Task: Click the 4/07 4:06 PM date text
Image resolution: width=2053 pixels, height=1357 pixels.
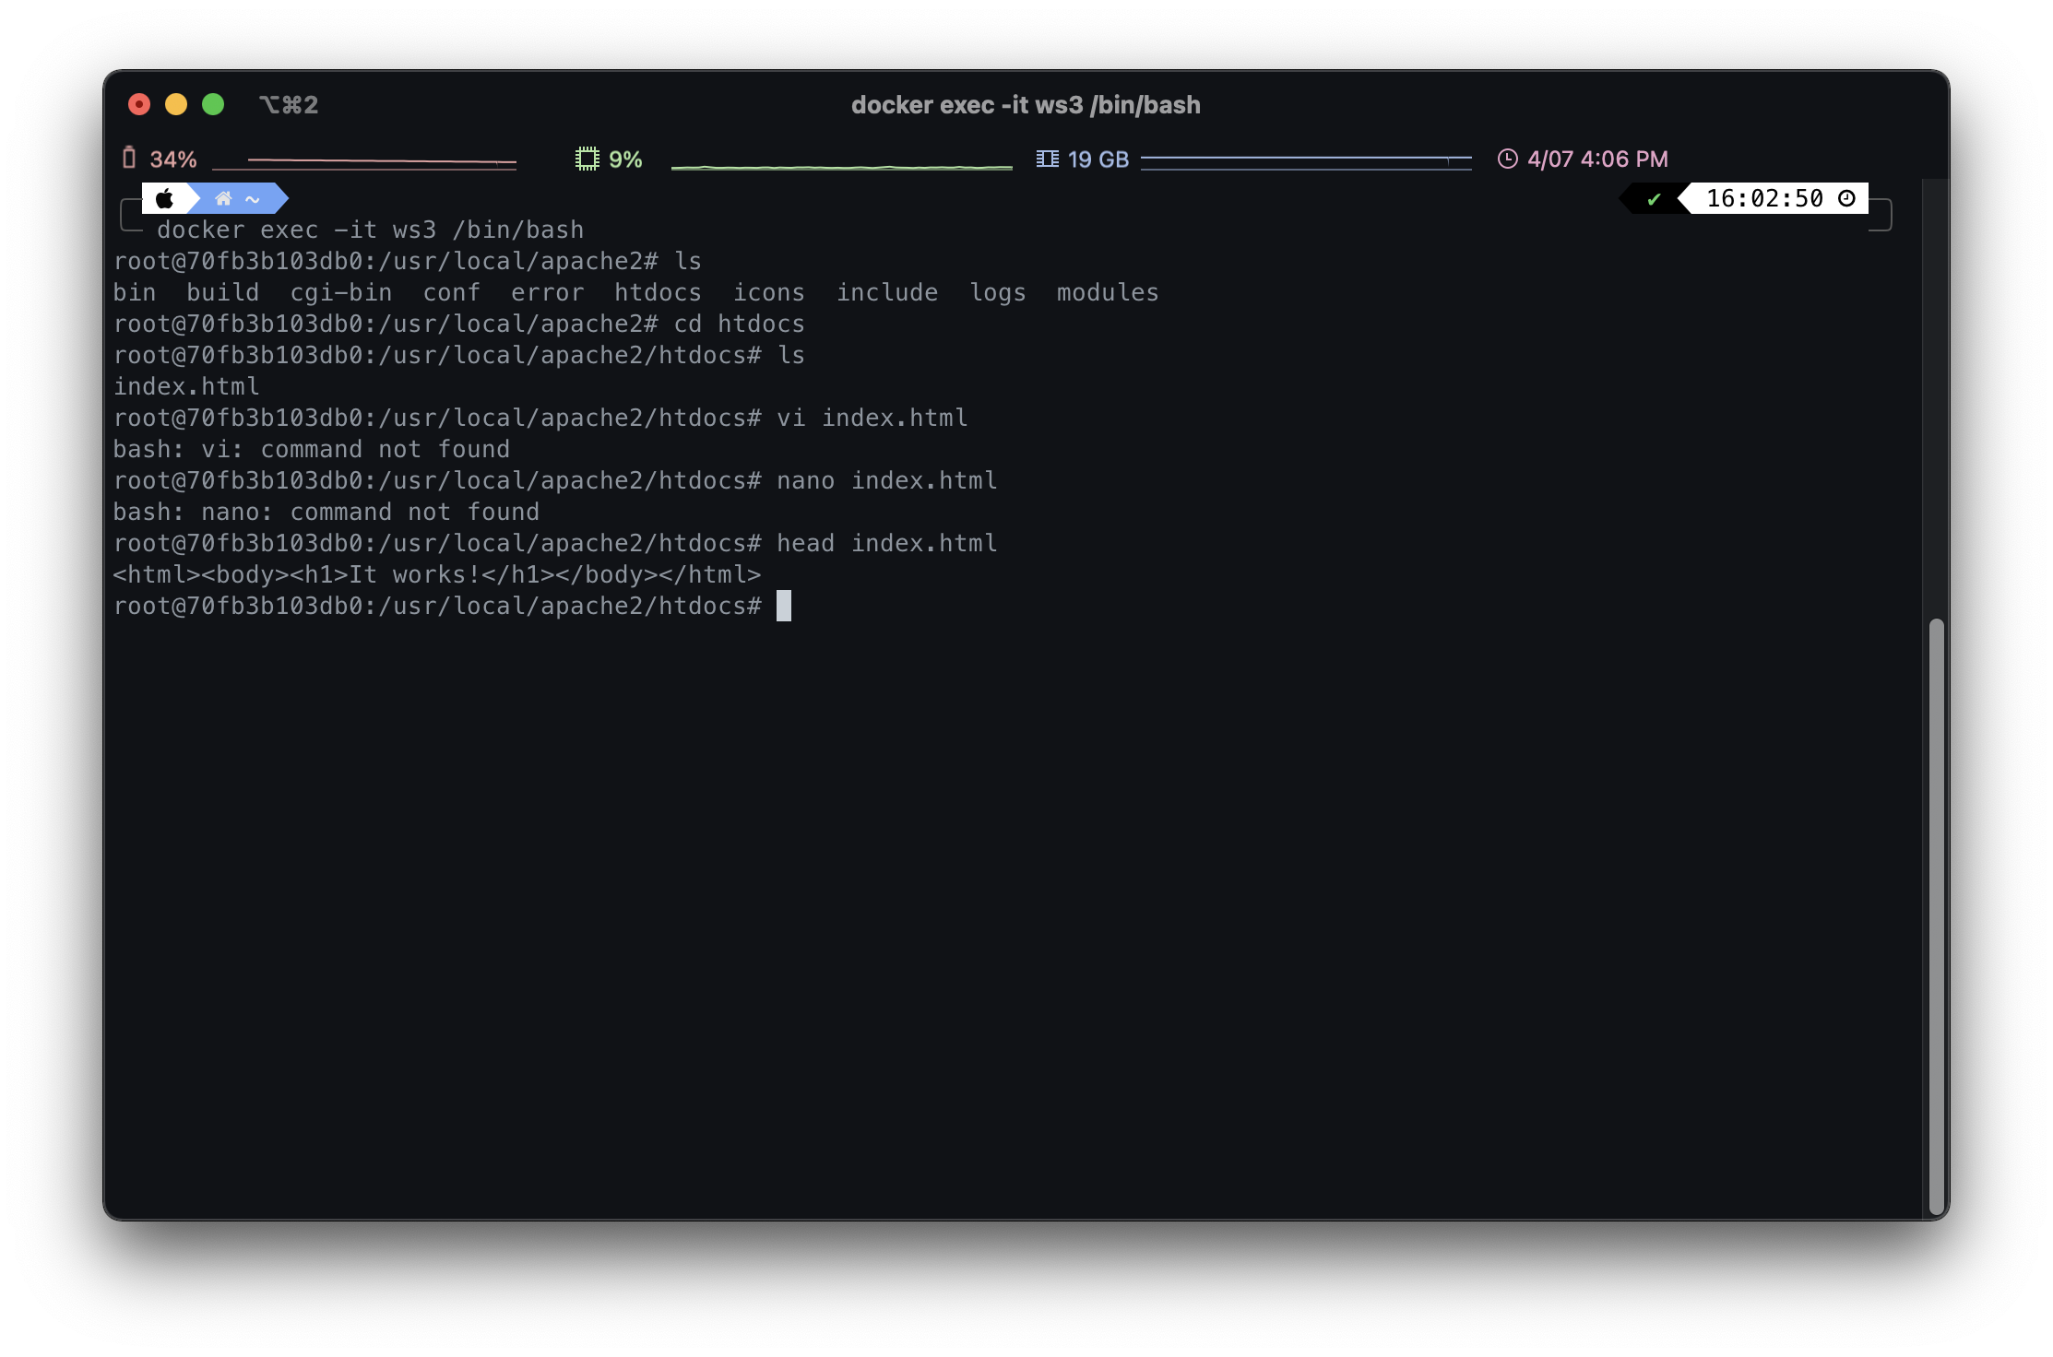Action: (1597, 159)
